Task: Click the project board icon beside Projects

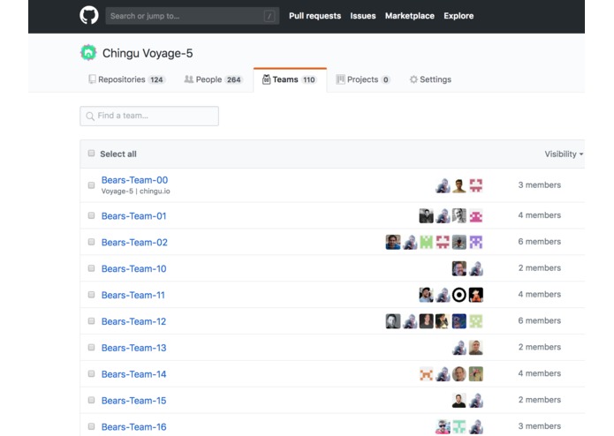Action: 340,79
